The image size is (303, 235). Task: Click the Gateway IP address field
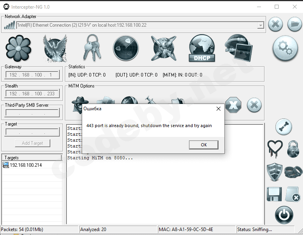[32, 75]
